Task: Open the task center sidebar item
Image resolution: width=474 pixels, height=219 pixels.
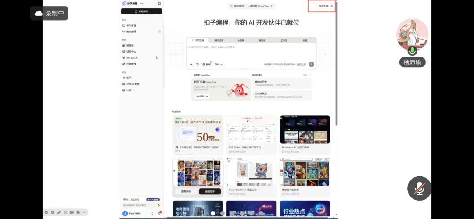Action: (129, 51)
